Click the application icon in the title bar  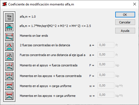pyautogui.click(x=5, y=4)
